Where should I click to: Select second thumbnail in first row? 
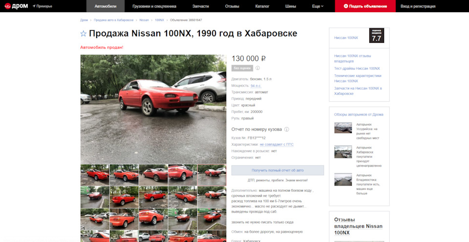coord(124,175)
